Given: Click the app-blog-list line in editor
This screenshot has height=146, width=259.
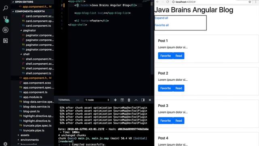Looking at the screenshot, I should 102,13.
